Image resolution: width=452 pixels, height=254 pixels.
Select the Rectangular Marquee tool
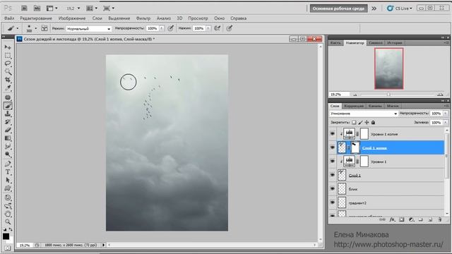(8, 55)
